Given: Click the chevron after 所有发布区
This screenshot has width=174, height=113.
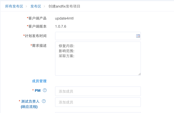Looking at the screenshot, I should (x=26, y=6).
